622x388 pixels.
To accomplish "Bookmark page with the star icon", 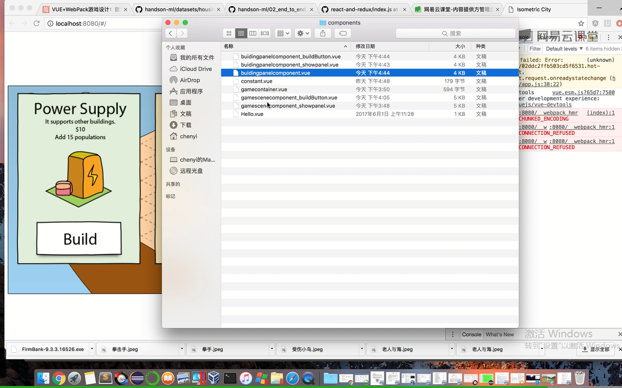I will pos(581,23).
